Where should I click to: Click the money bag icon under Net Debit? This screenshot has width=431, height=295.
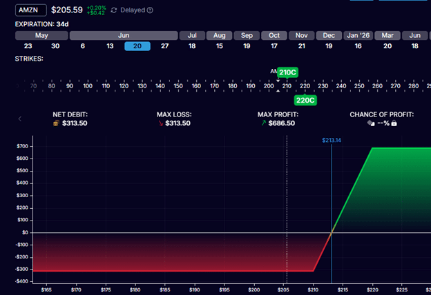point(56,123)
